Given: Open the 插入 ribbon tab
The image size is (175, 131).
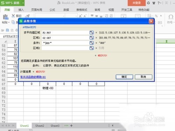Looking at the screenshot, I should (x=21, y=10).
